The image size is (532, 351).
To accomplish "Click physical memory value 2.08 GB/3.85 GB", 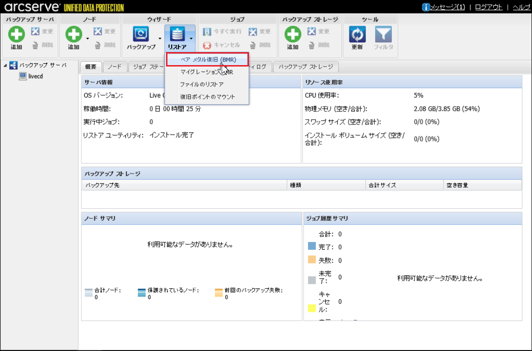I will click(446, 109).
